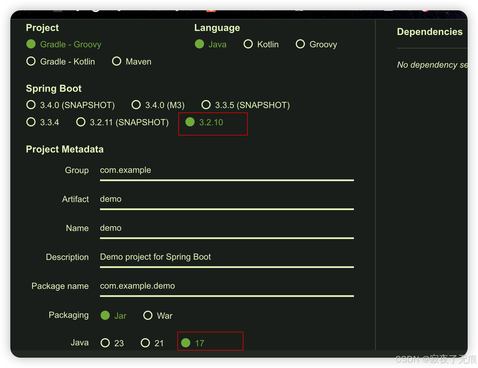The height and width of the screenshot is (368, 478).
Task: Click the Project section heading
Action: (42, 28)
